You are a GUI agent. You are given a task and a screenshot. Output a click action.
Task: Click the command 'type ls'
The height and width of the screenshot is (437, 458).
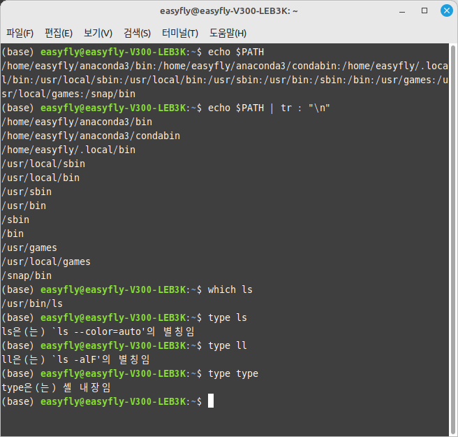(x=228, y=318)
